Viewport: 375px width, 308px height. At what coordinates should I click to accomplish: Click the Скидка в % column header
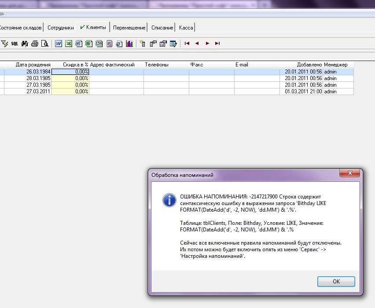tap(75, 65)
